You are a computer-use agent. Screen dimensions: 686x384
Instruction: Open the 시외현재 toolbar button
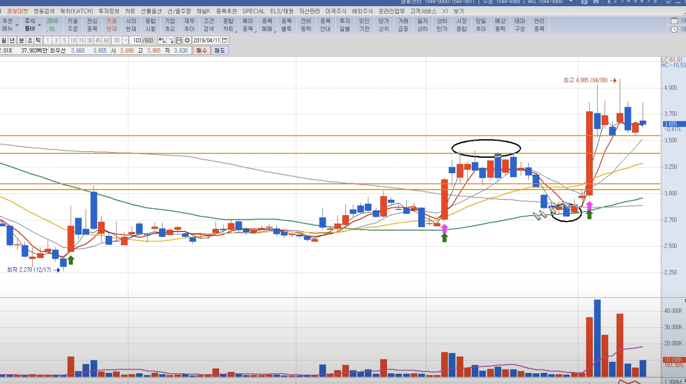[x=131, y=25]
